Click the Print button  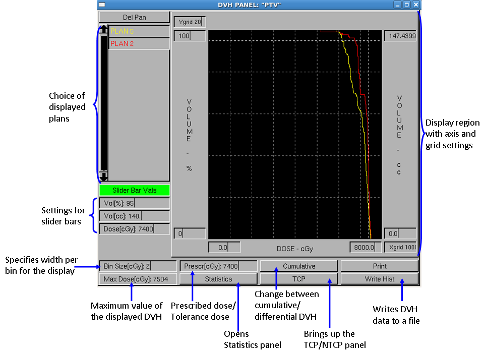pyautogui.click(x=380, y=266)
